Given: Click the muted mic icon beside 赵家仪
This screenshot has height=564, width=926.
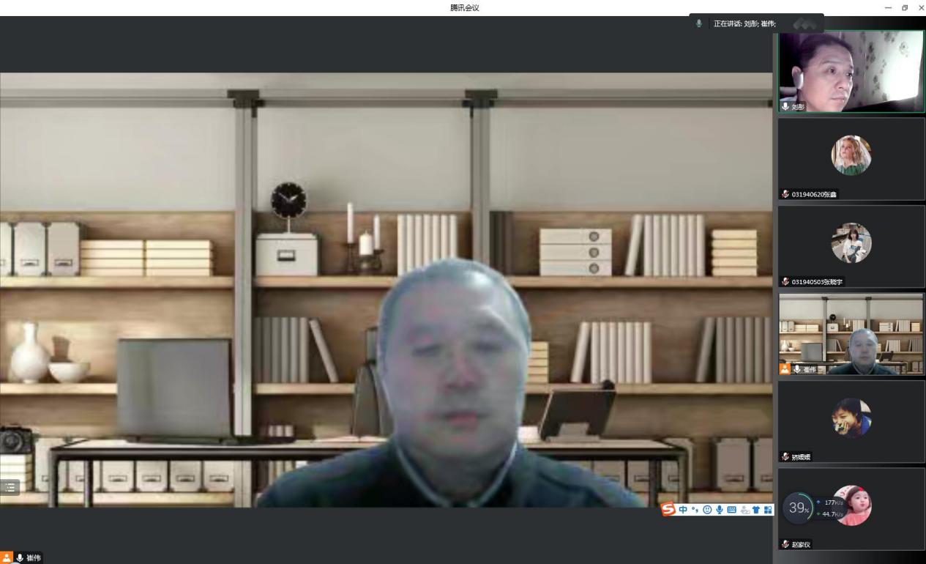Looking at the screenshot, I should coord(785,544).
